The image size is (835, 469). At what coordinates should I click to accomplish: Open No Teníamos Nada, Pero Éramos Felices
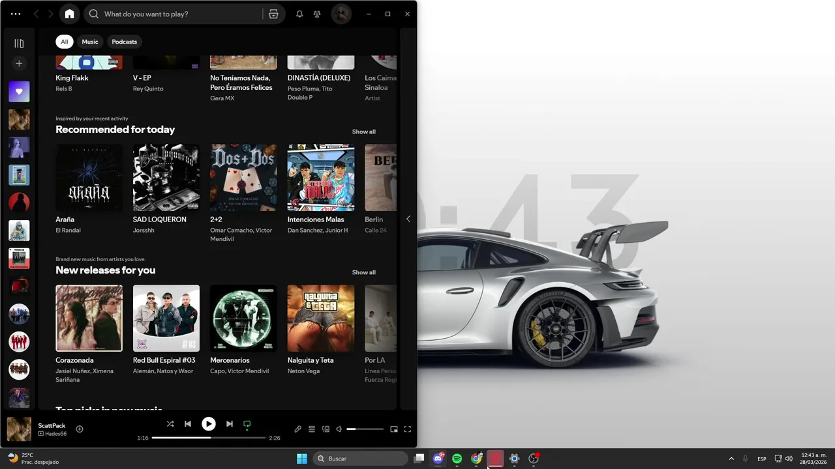click(241, 83)
